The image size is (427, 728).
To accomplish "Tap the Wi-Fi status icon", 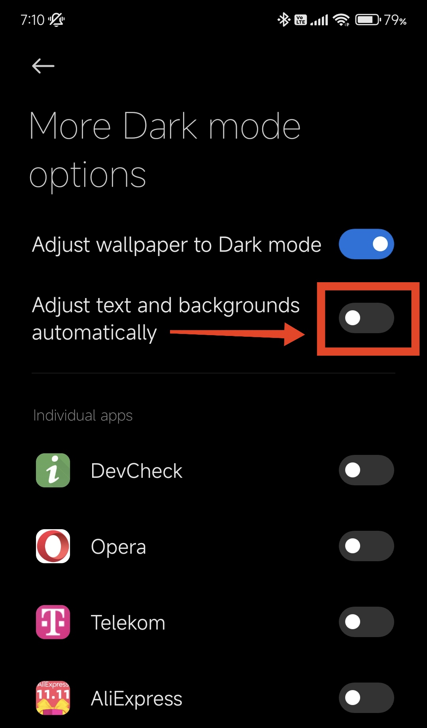I will [x=341, y=19].
